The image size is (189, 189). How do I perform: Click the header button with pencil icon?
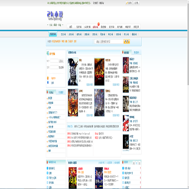(129, 3)
